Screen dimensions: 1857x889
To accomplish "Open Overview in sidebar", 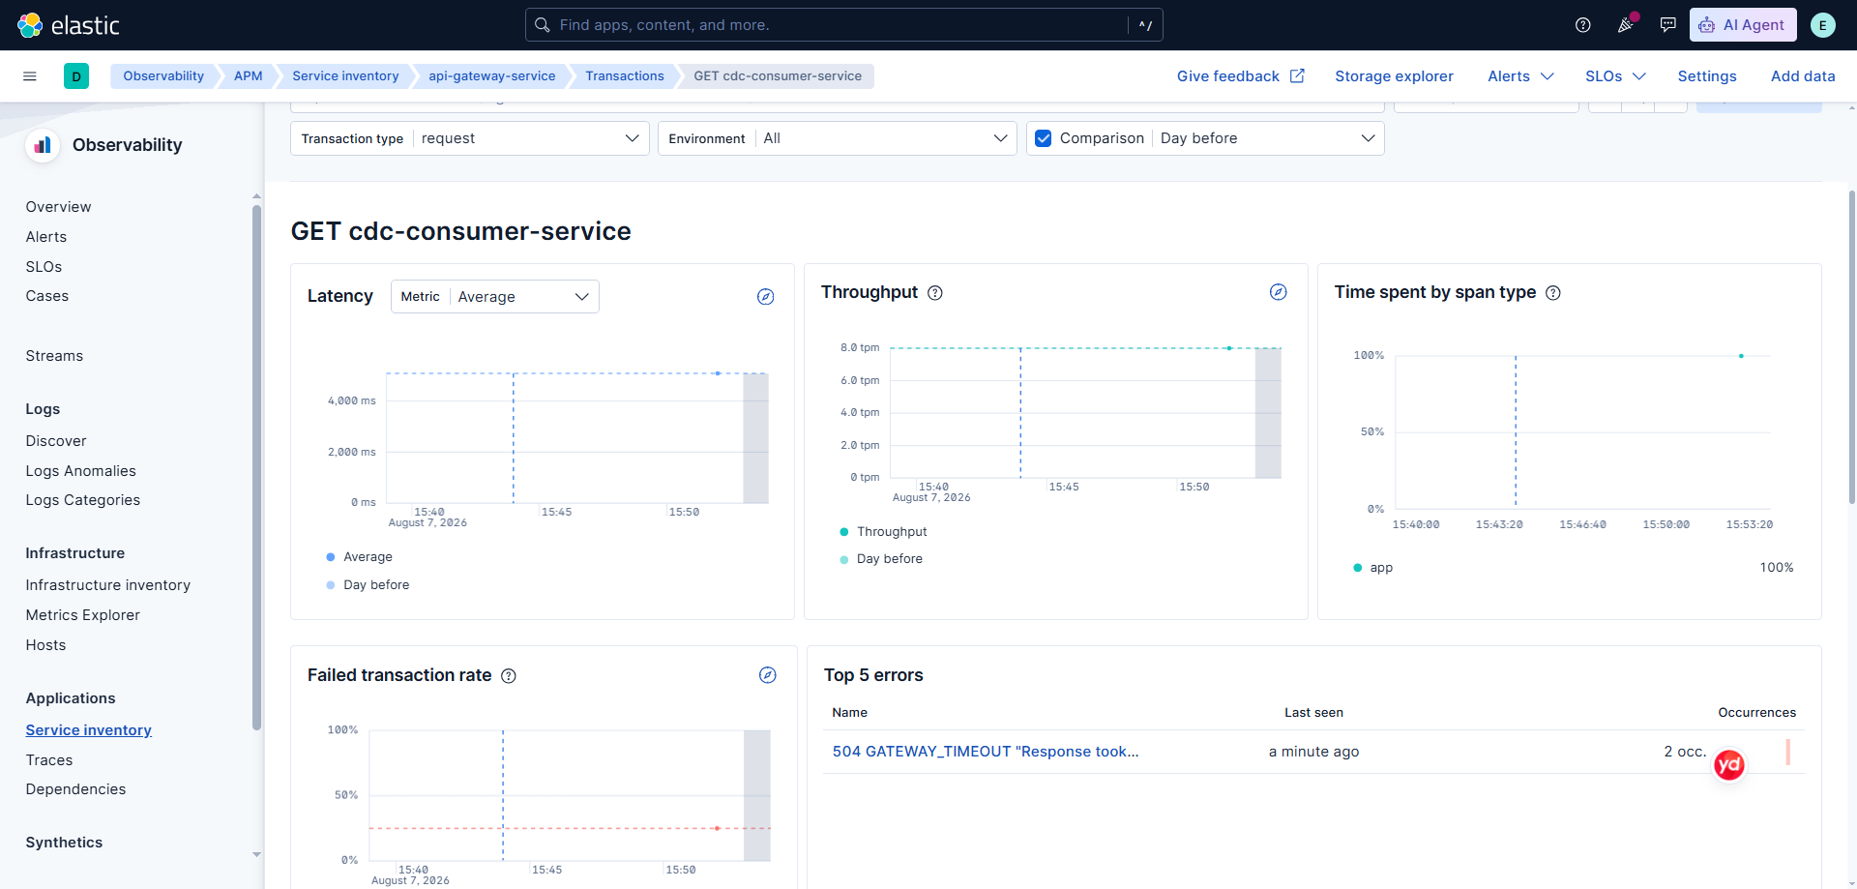I will [59, 207].
